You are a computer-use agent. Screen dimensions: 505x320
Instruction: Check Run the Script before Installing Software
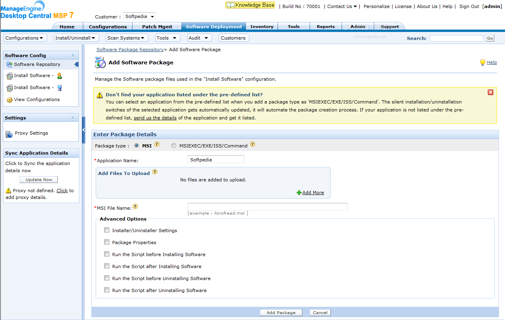(107, 254)
